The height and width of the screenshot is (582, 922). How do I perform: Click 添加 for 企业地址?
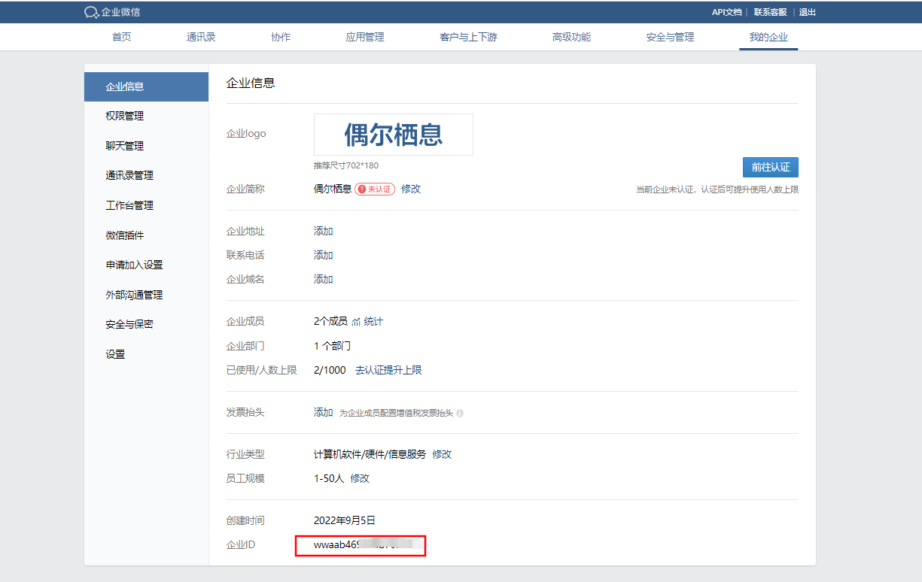[324, 231]
